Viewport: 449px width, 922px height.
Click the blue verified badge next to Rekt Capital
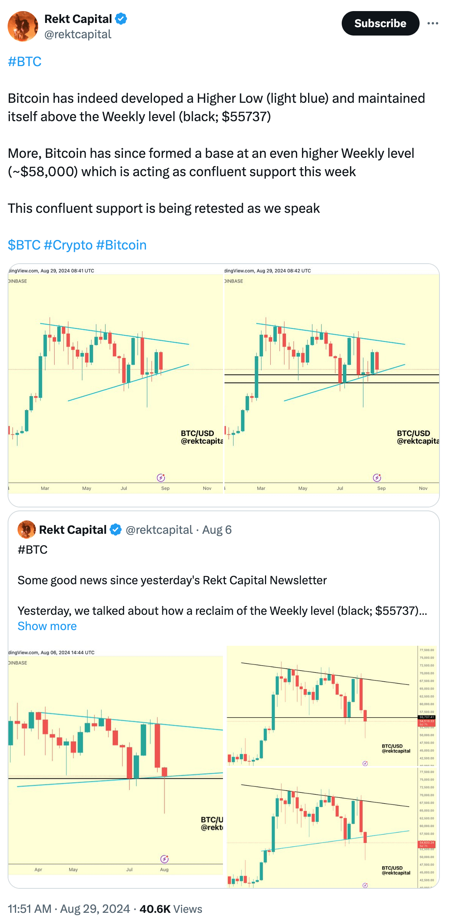tap(121, 19)
